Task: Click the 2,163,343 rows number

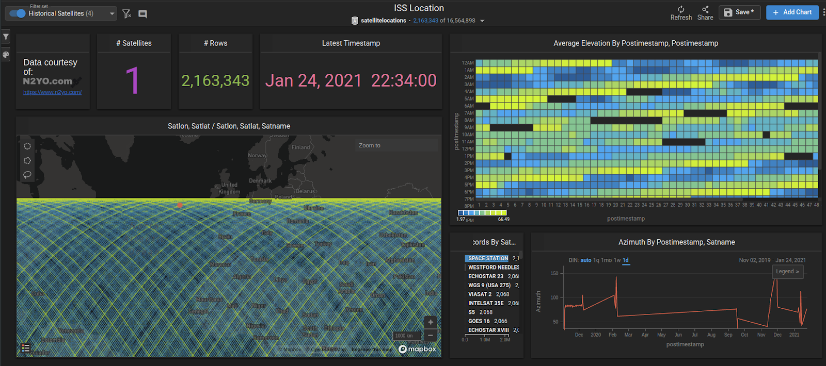Action: pos(215,80)
